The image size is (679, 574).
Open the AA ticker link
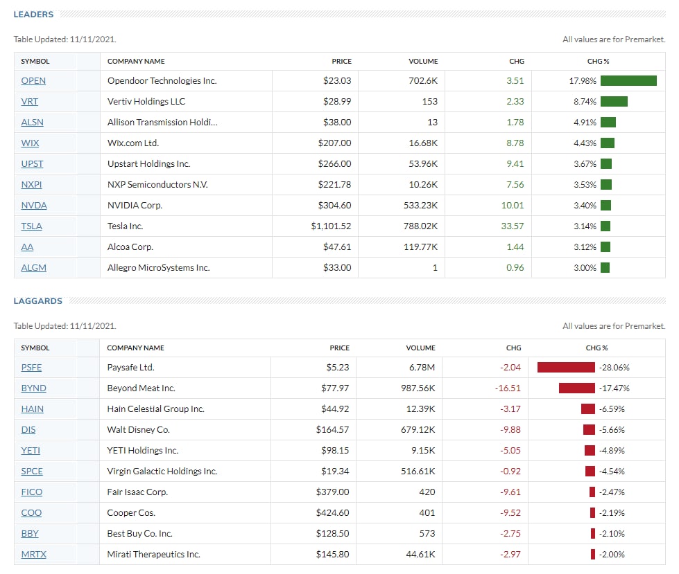coord(27,246)
